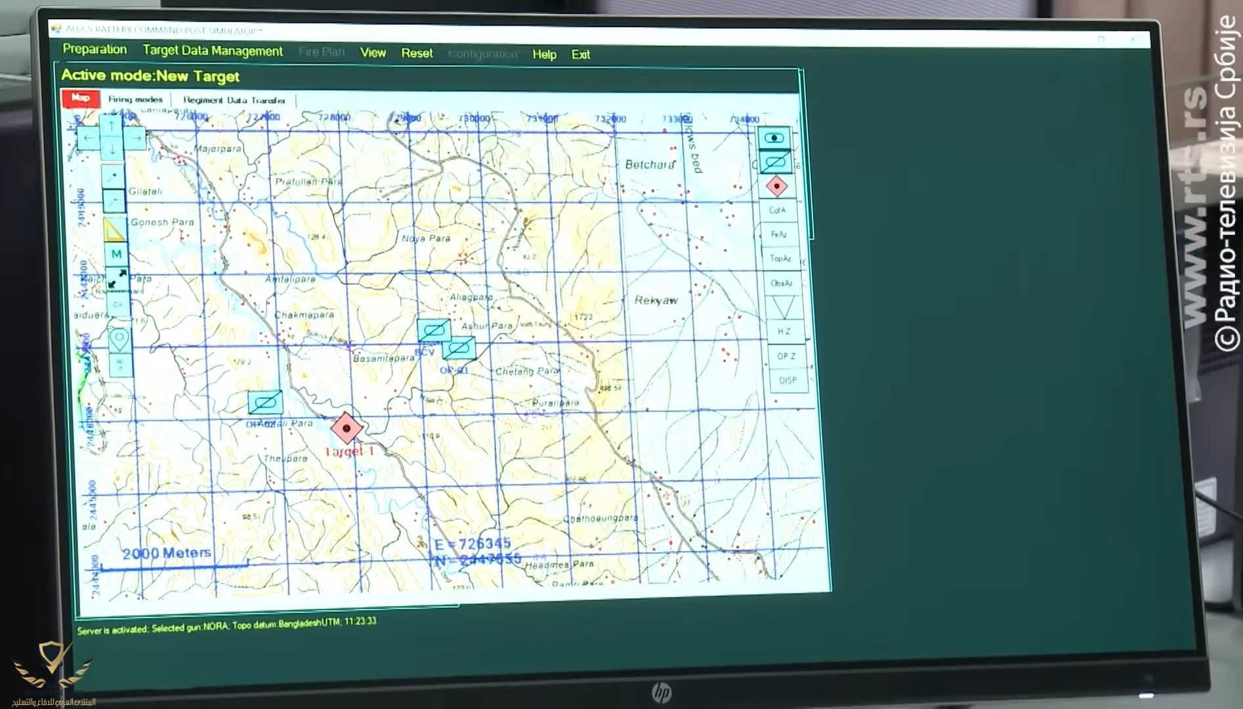Click the zoom in magnifier tool
The image size is (1243, 709).
[113, 177]
